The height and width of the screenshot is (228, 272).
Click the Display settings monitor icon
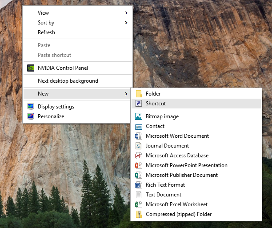pyautogui.click(x=31, y=107)
